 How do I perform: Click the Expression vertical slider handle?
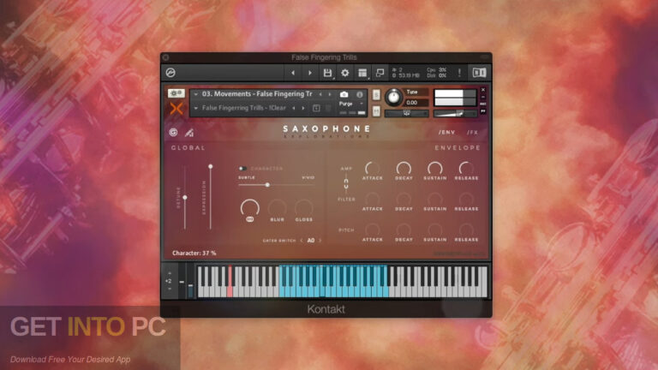pyautogui.click(x=211, y=166)
